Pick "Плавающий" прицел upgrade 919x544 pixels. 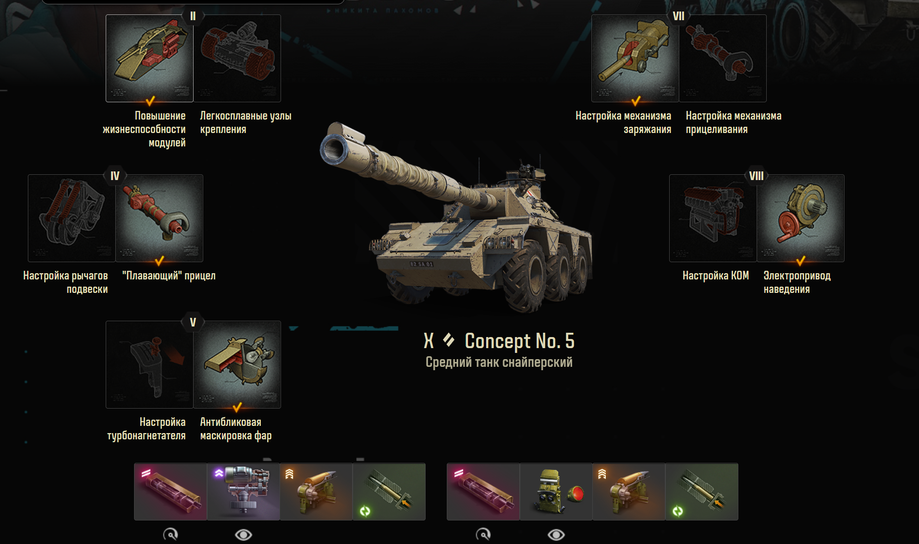point(159,218)
